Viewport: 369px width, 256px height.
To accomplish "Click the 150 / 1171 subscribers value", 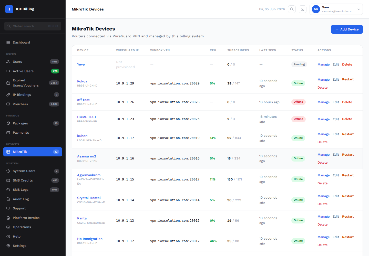I will [234, 179].
